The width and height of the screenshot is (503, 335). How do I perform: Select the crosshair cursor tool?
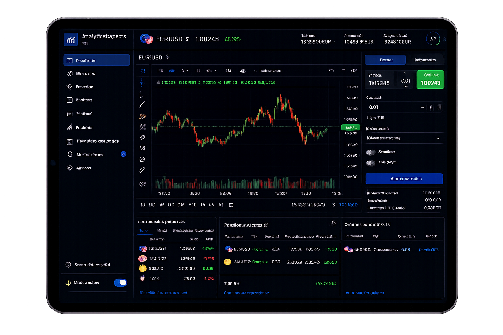click(141, 82)
